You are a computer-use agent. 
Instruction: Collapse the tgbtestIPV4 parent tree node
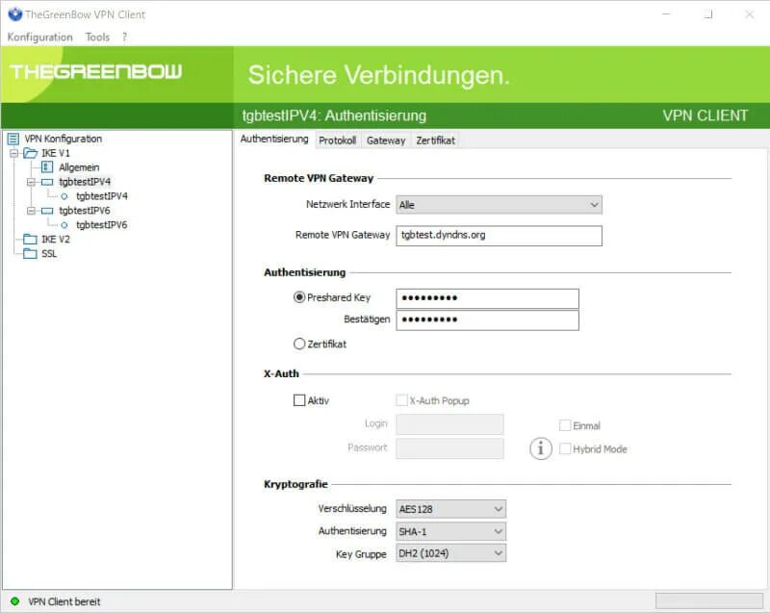[x=31, y=182]
